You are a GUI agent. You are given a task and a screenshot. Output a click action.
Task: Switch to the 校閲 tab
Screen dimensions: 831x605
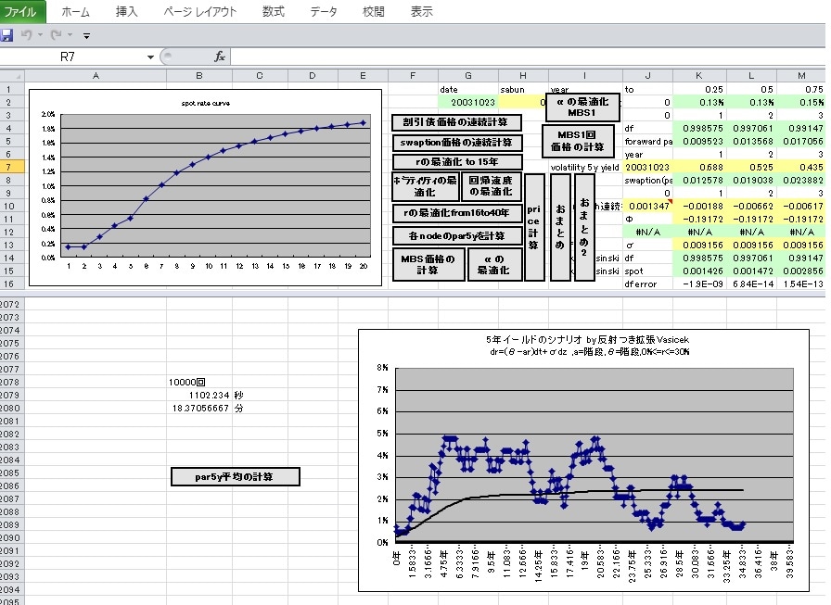373,12
